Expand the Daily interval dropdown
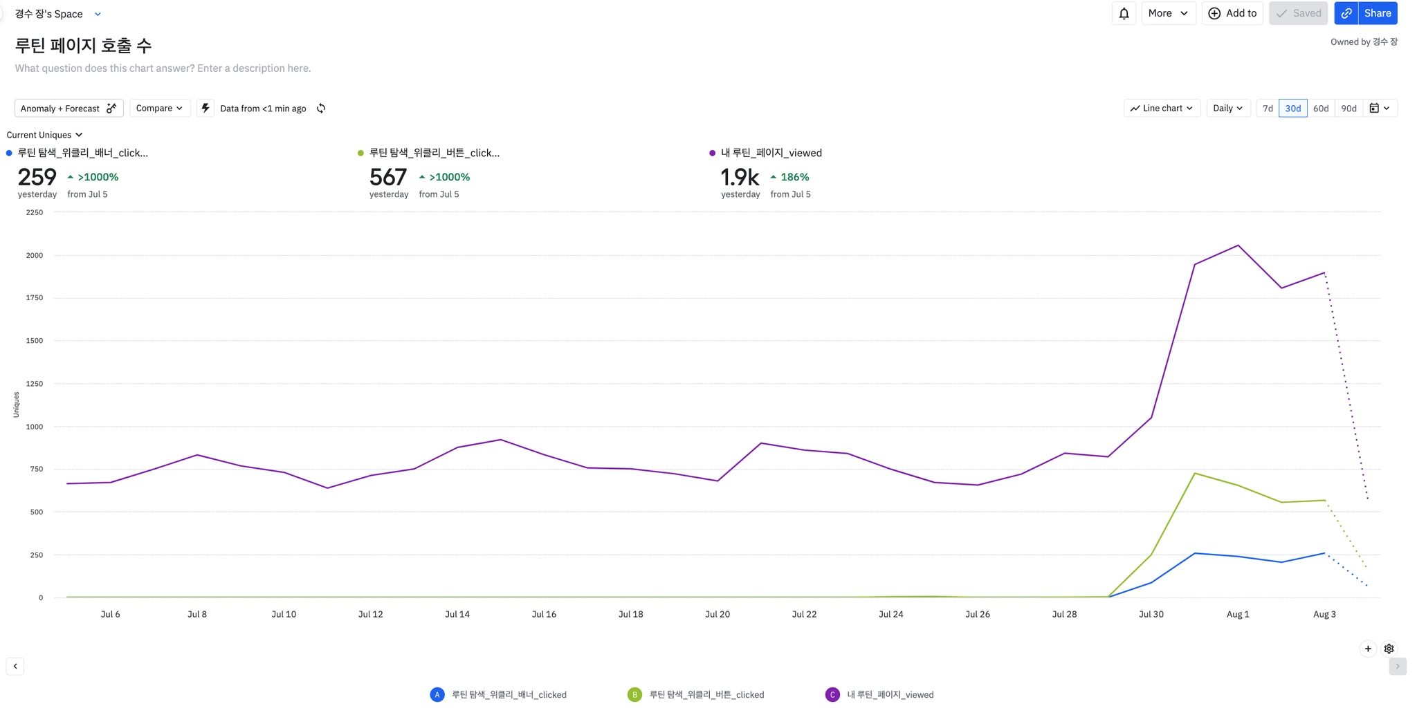The width and height of the screenshot is (1417, 715). pos(1227,109)
